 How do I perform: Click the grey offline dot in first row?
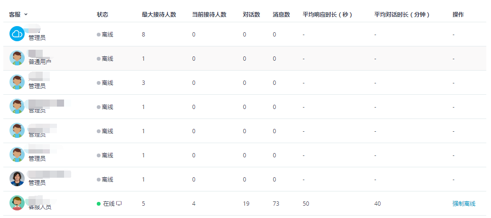99,35
